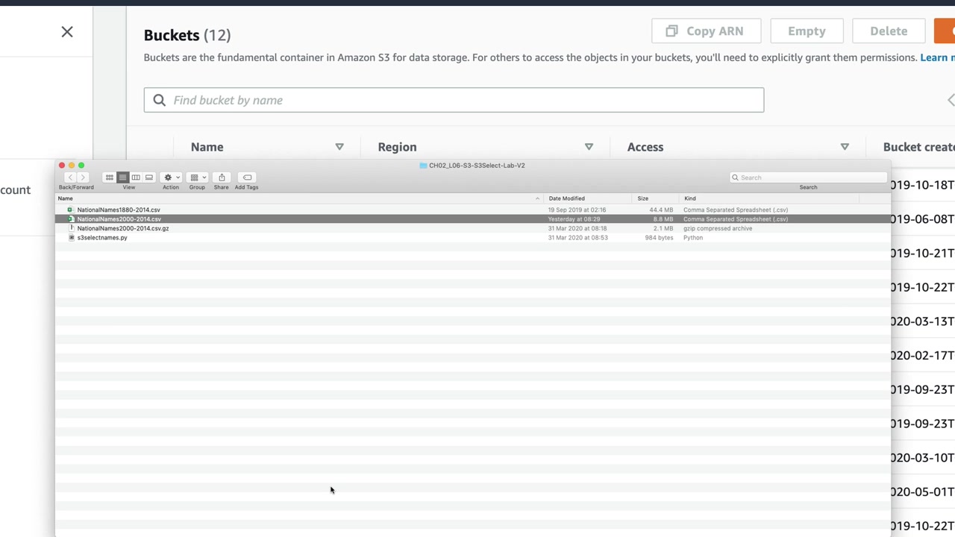Viewport: 955px width, 537px height.
Task: Click the Finder Search field
Action: 808,178
